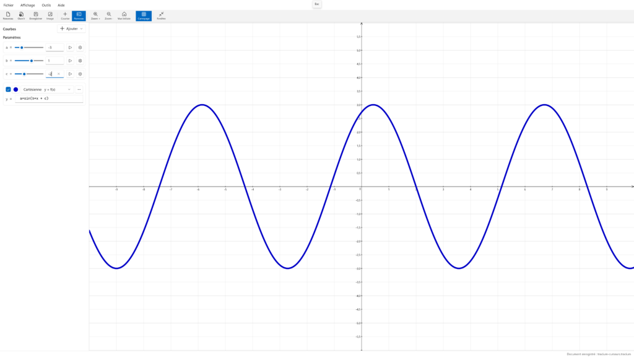Play animation for parameter a
The image size is (634, 357).
pyautogui.click(x=70, y=47)
